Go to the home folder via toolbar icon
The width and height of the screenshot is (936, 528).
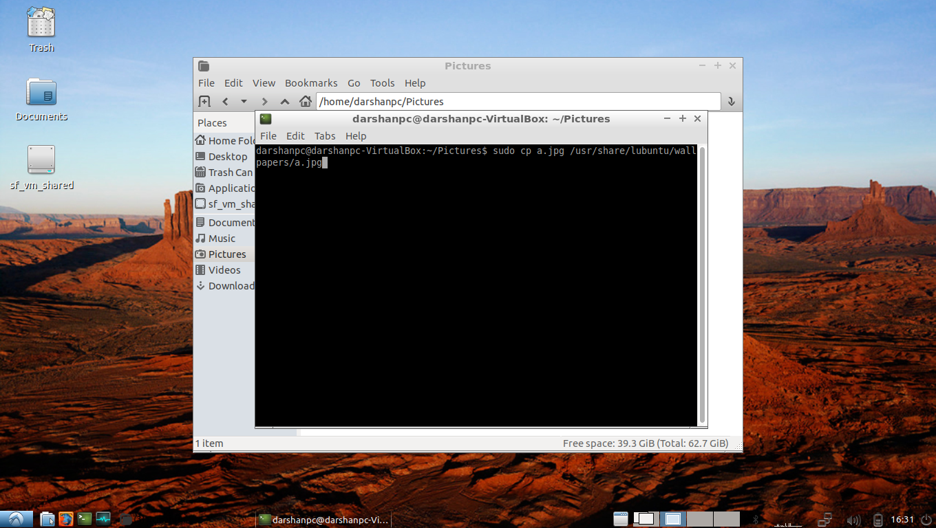point(306,102)
